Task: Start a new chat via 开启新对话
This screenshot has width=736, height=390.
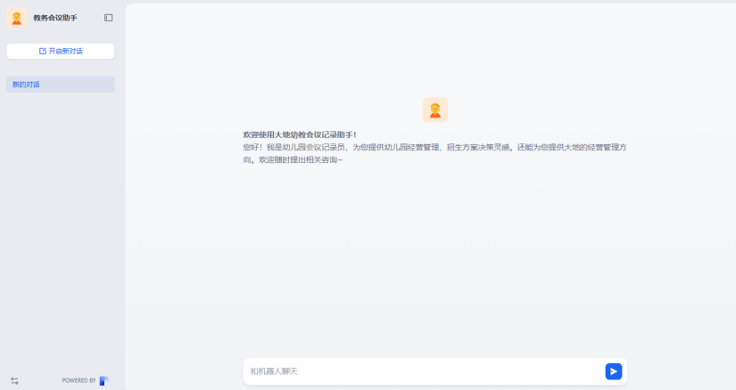Action: 61,52
